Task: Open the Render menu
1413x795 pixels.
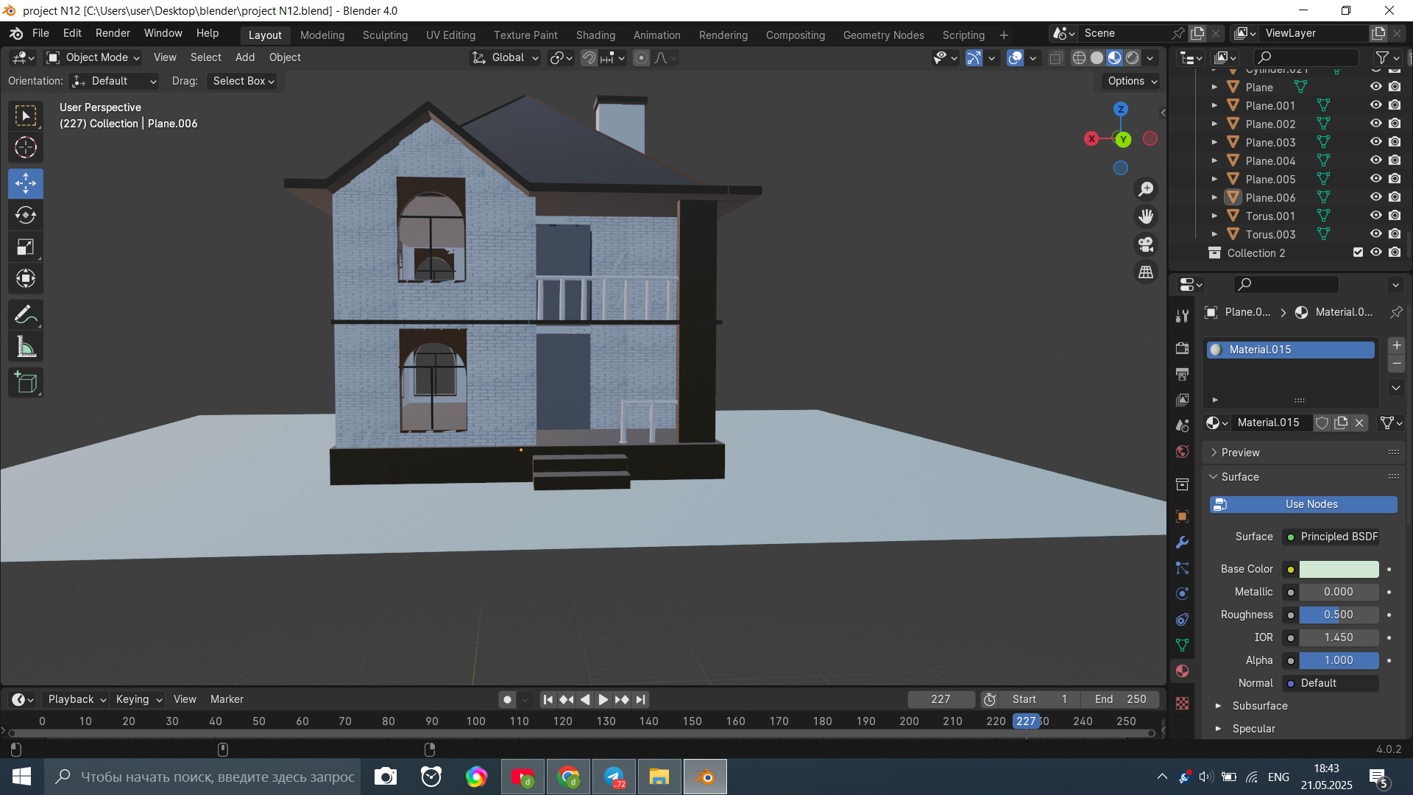Action: pyautogui.click(x=113, y=33)
